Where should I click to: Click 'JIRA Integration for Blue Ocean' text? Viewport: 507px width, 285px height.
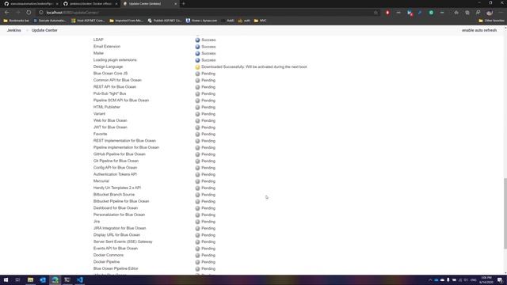pos(120,228)
